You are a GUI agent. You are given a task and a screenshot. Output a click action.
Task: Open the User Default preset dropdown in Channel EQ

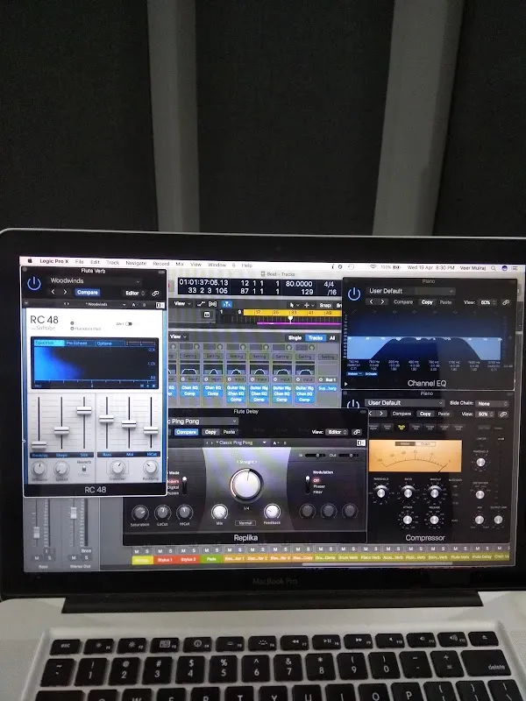pos(410,291)
